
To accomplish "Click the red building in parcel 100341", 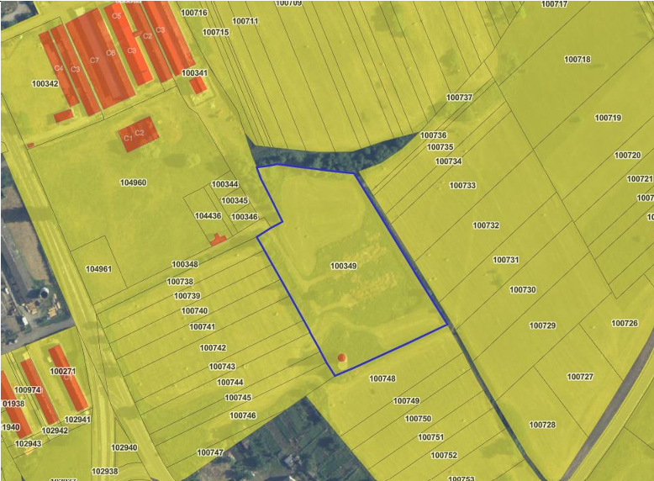I will pyautogui.click(x=198, y=85).
